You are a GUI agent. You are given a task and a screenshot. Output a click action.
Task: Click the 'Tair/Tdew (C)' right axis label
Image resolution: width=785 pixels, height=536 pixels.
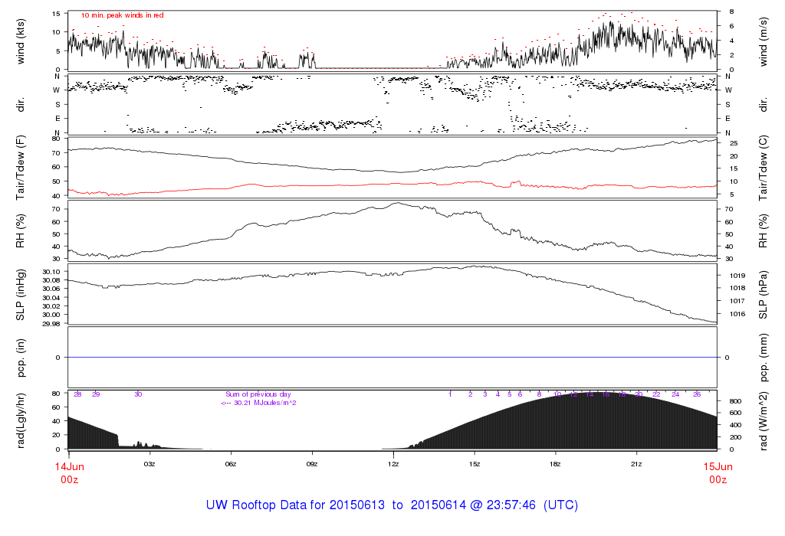[x=764, y=168]
